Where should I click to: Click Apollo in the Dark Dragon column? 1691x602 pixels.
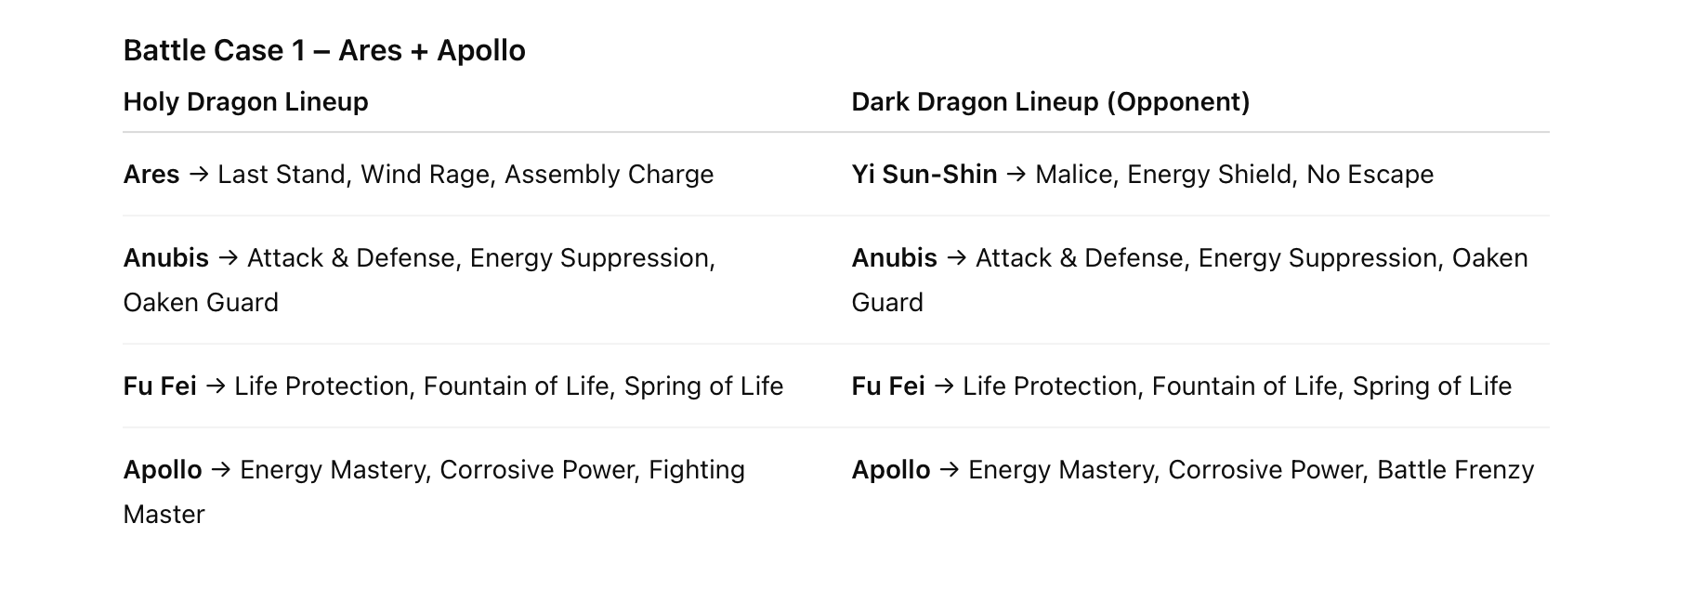click(891, 469)
